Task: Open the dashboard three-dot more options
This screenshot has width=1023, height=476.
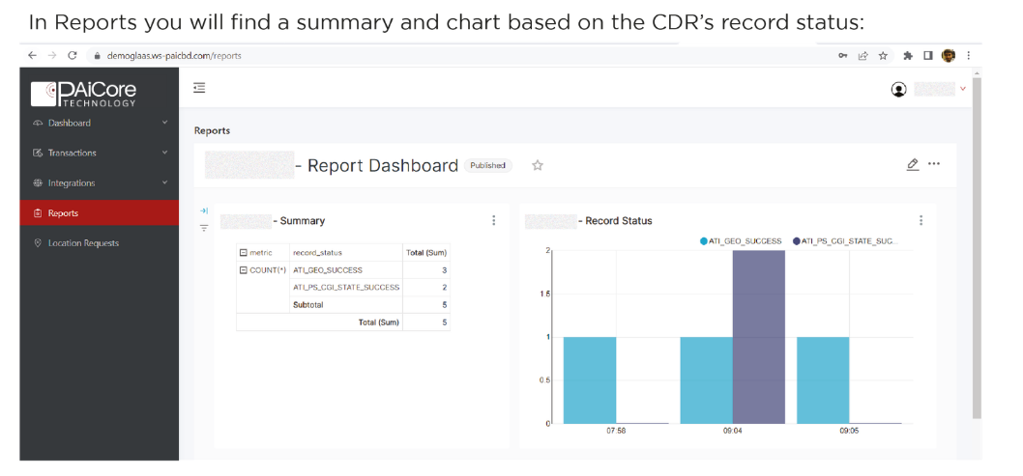Action: pos(934,164)
